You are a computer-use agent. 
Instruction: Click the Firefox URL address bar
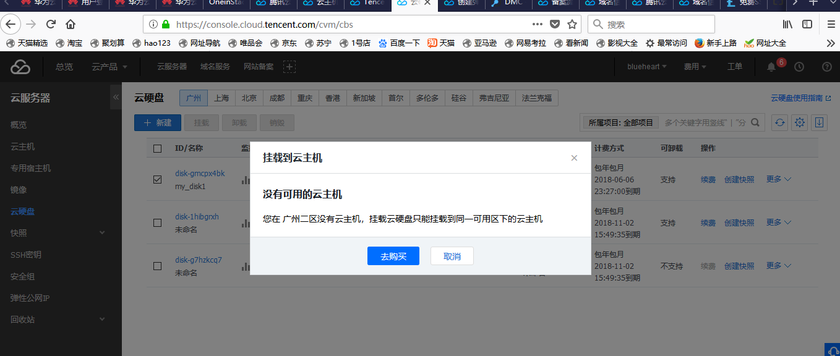pyautogui.click(x=346, y=25)
